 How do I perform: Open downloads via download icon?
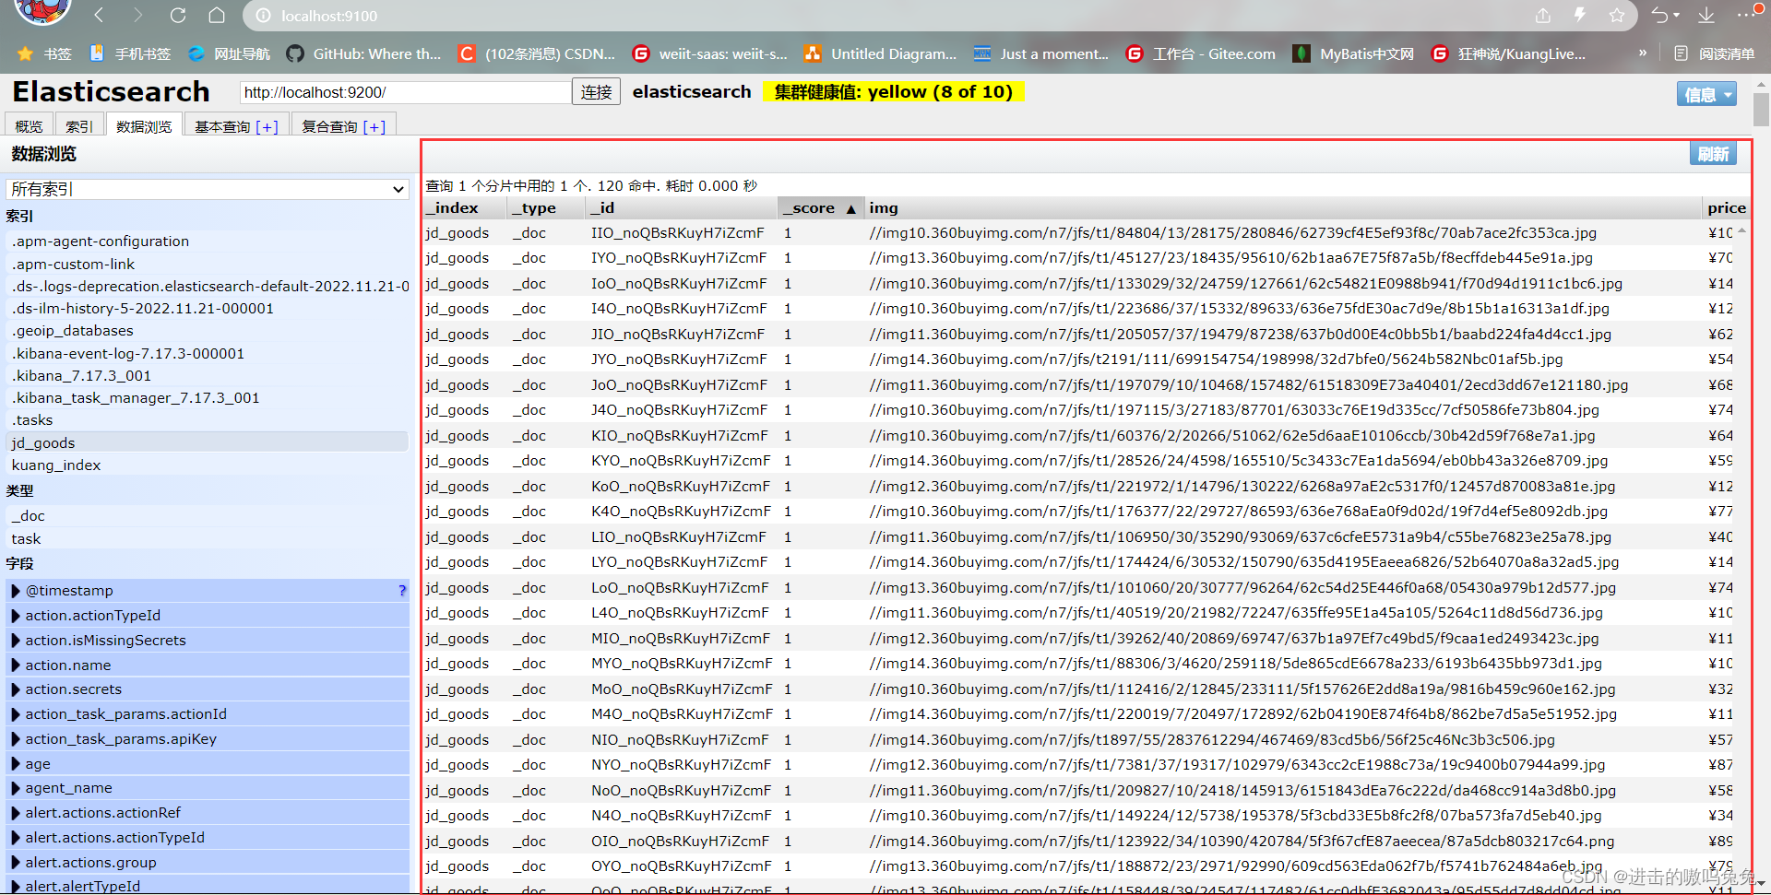coord(1706,15)
